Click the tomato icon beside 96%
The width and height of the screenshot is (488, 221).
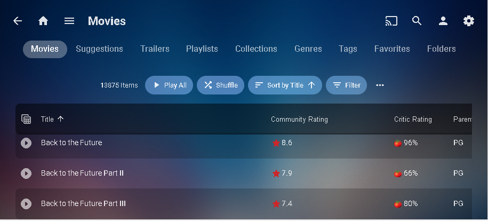pos(398,143)
